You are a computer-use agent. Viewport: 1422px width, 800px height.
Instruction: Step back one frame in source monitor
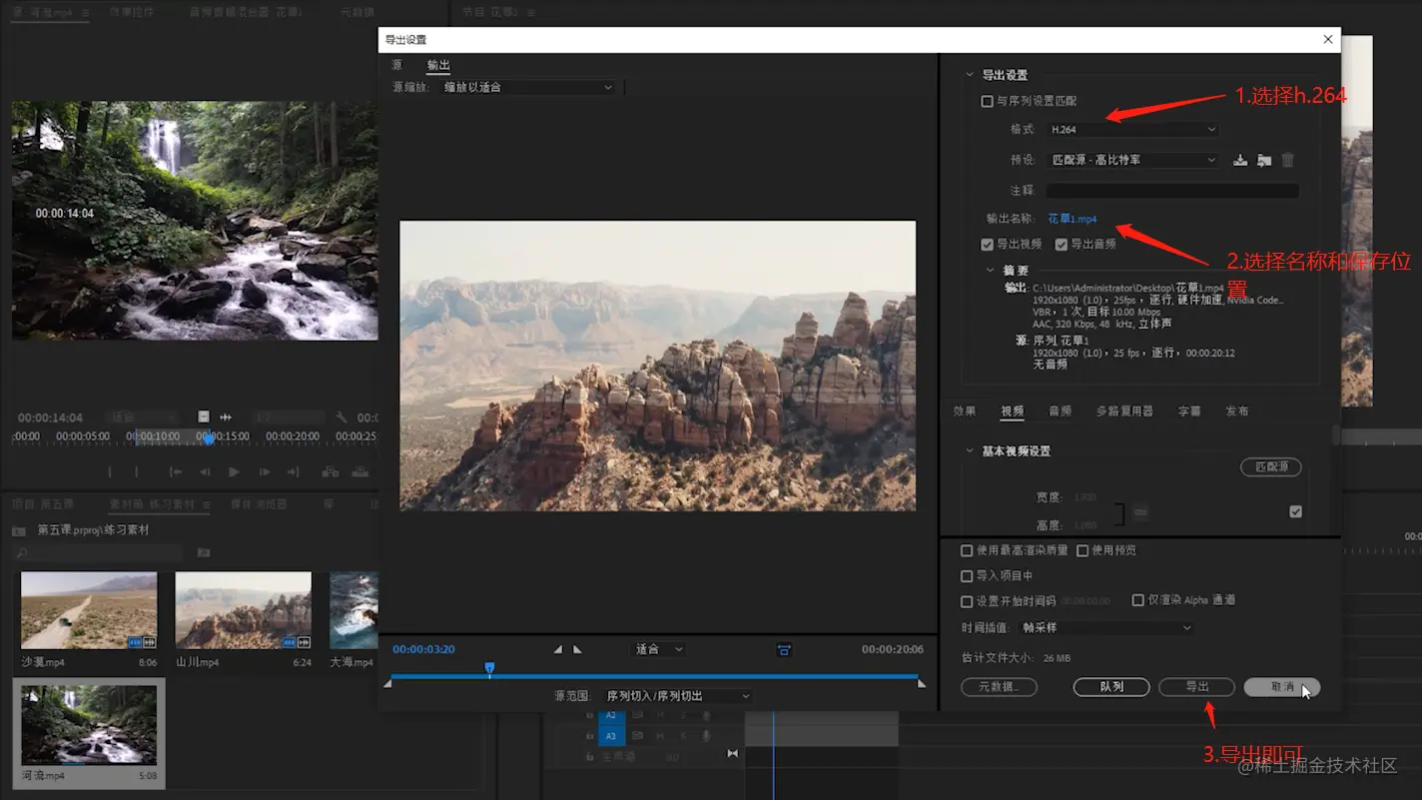205,471
